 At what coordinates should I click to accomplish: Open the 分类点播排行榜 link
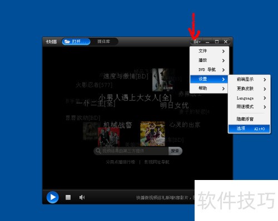[121, 162]
